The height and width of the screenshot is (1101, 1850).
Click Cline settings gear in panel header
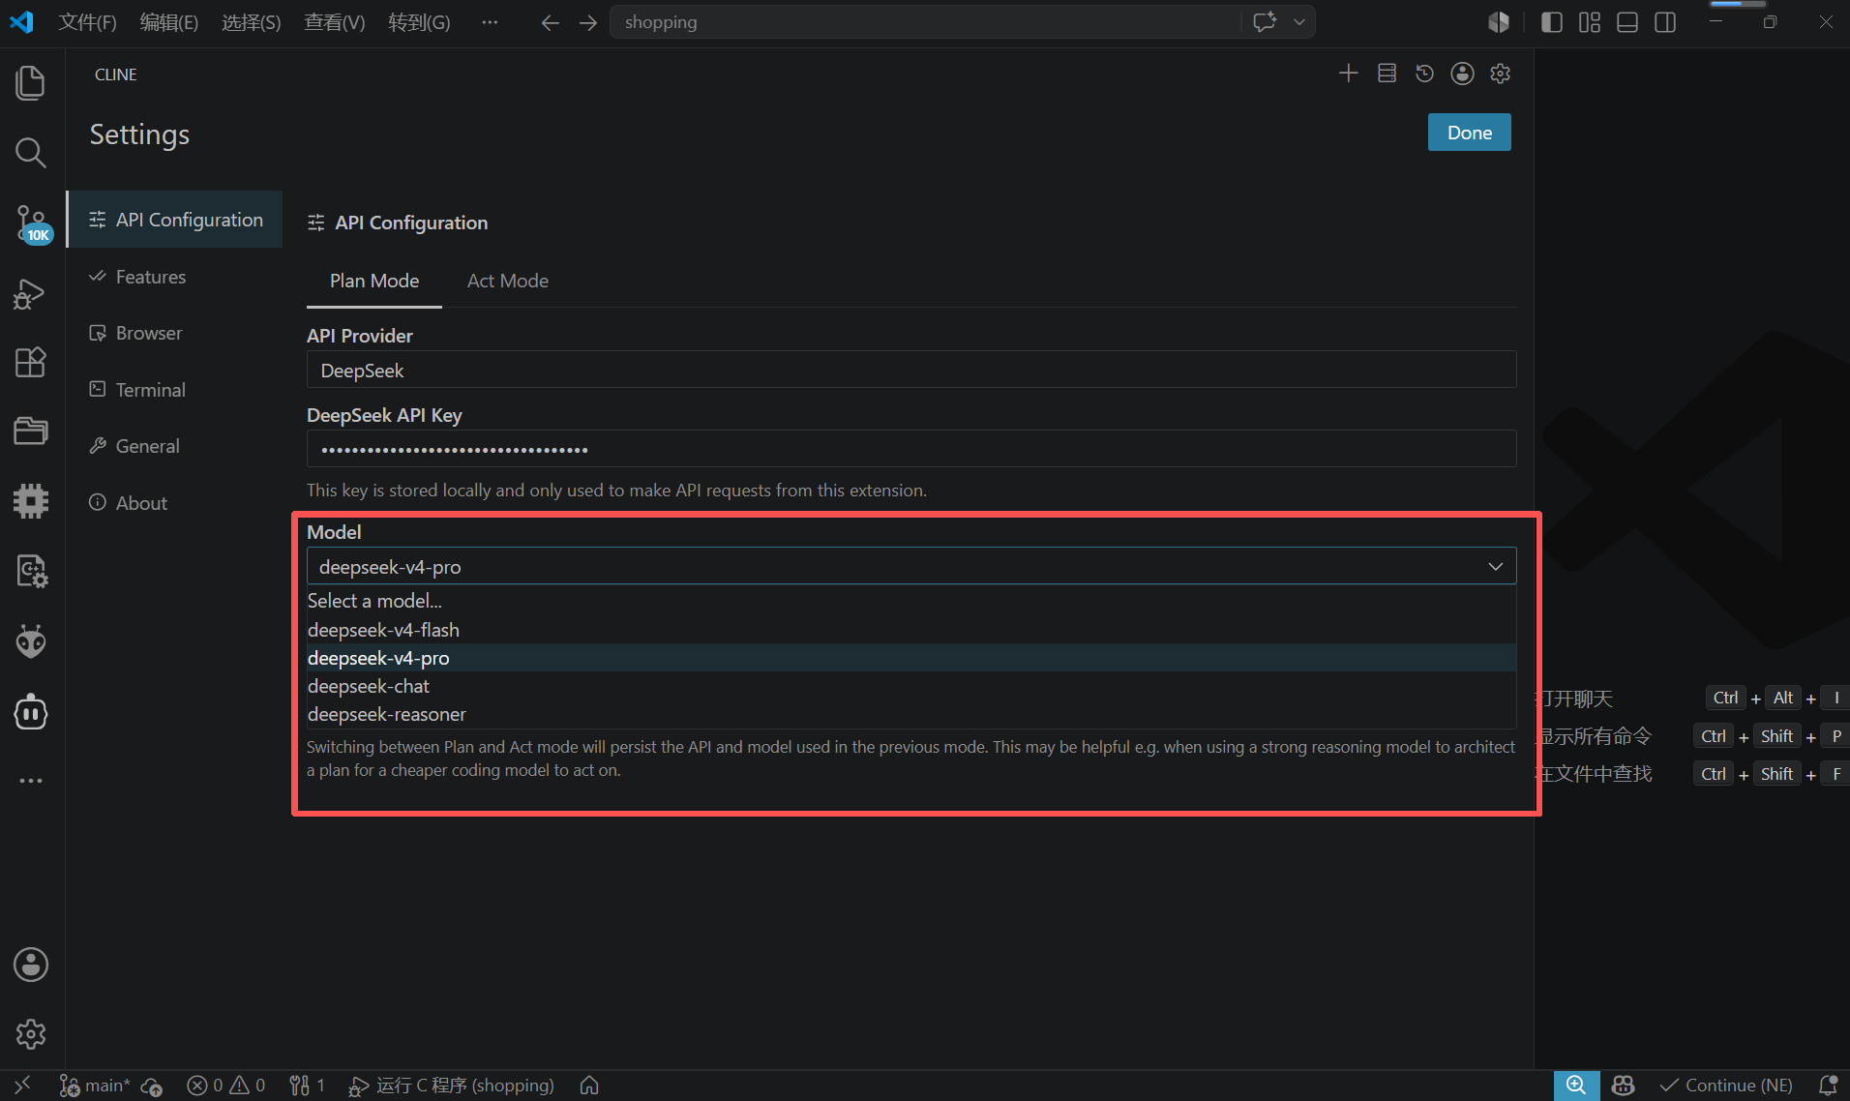1501,74
